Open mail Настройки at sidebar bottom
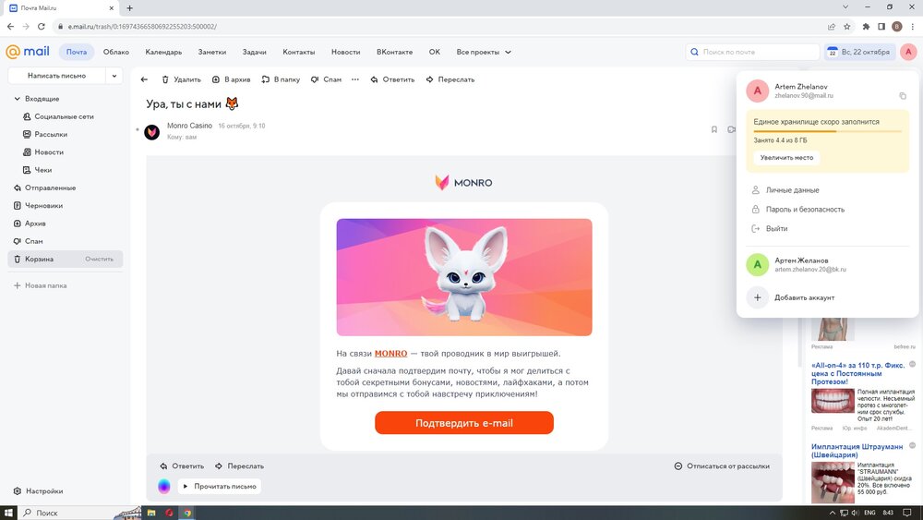The image size is (923, 520). coord(38,491)
